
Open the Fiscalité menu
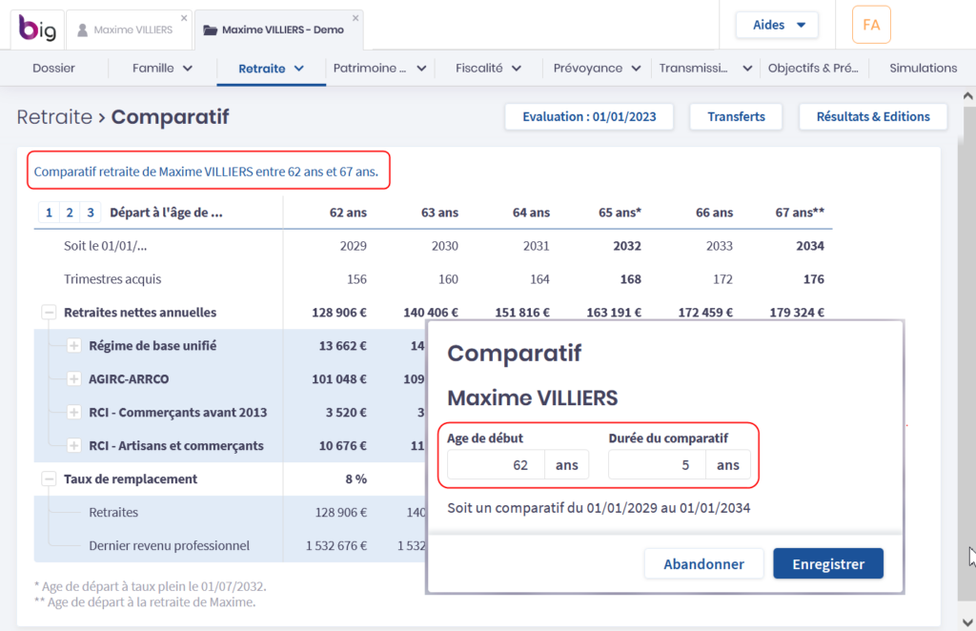(488, 69)
